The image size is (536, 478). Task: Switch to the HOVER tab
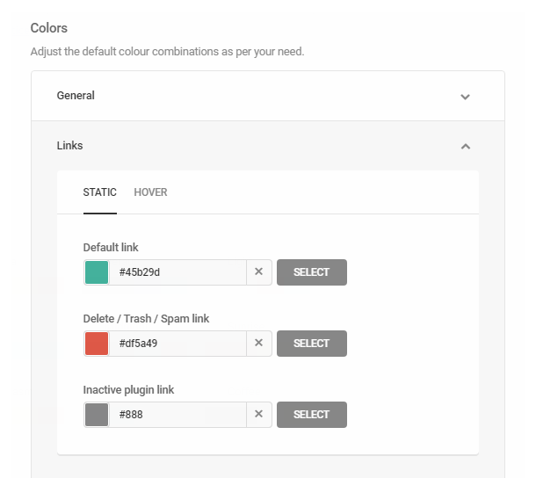point(150,192)
